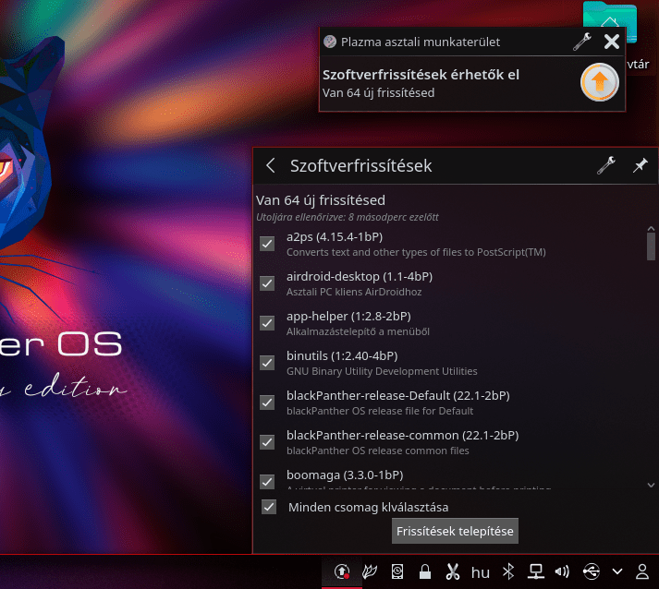
Task: Open the clipboard scissors tray icon
Action: (453, 571)
